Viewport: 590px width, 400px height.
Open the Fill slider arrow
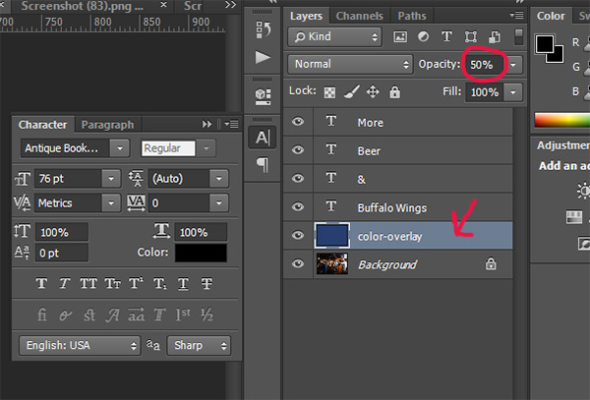tap(513, 92)
